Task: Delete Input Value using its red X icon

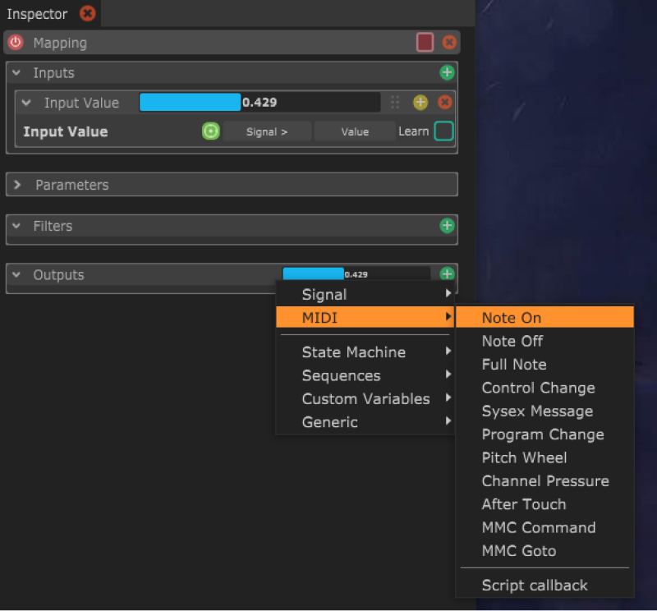Action: coord(445,103)
